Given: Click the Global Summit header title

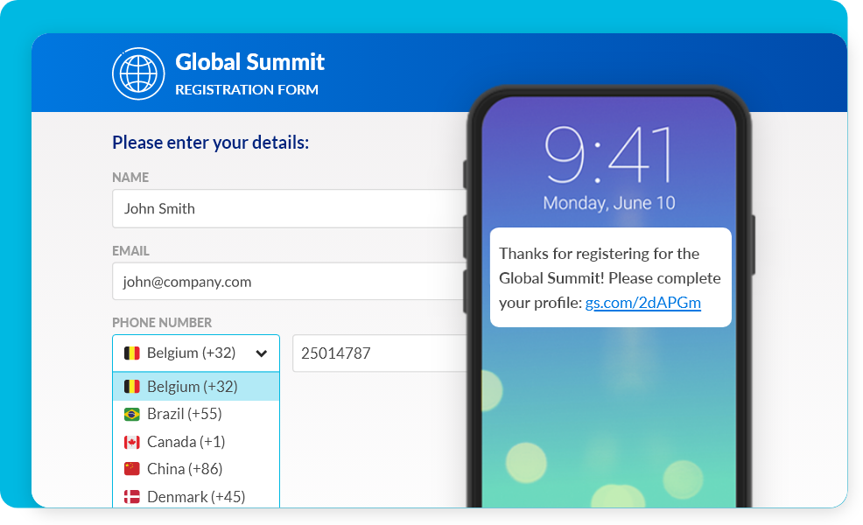Looking at the screenshot, I should point(249,62).
